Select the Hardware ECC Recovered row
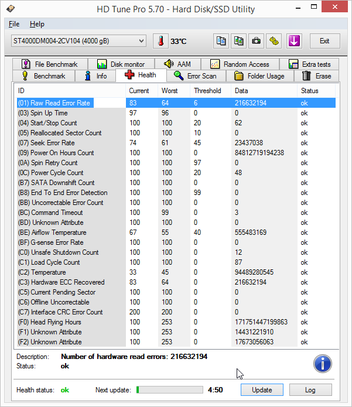Viewport: 352px width, 407px height. coord(176,282)
